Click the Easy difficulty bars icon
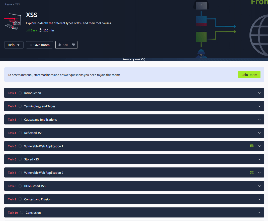 pyautogui.click(x=28, y=30)
